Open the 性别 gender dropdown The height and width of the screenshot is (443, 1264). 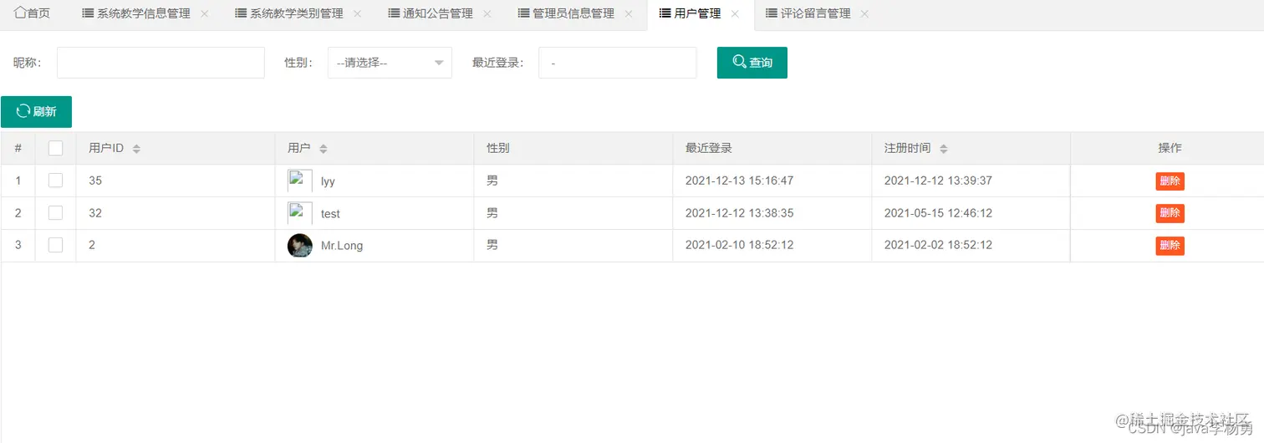point(390,63)
